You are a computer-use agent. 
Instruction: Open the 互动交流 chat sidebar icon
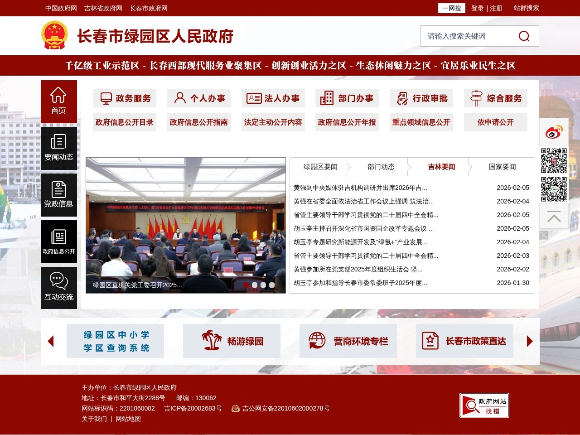(x=59, y=288)
